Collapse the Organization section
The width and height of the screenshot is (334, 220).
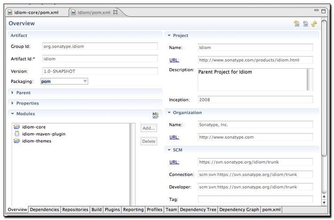pos(169,113)
